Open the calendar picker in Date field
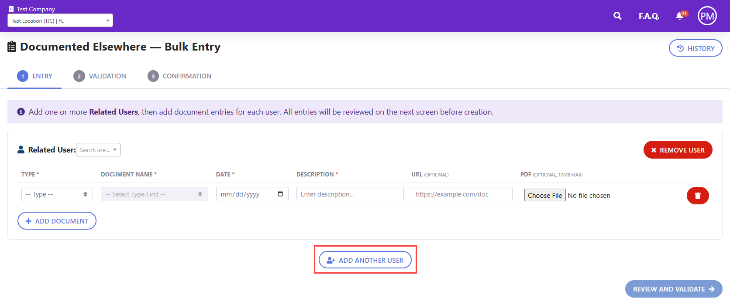The height and width of the screenshot is (305, 730). tap(280, 194)
